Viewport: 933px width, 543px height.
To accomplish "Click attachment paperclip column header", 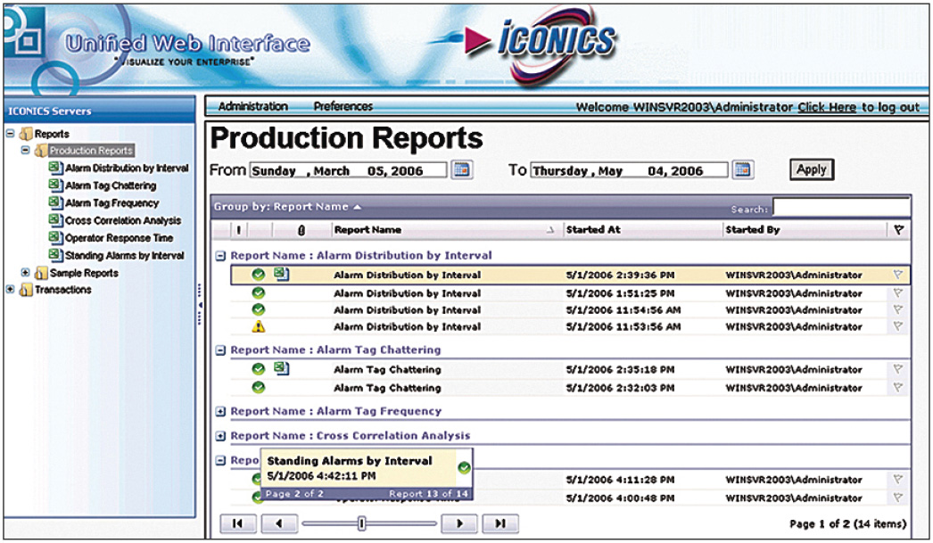I will [301, 230].
